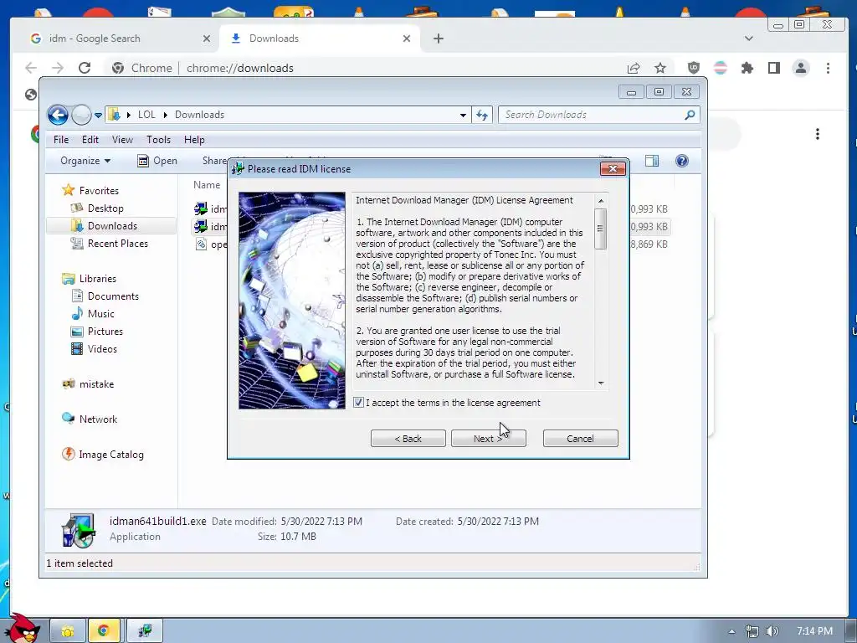The width and height of the screenshot is (857, 643).
Task: Open Chrome profile avatar
Action: click(801, 68)
